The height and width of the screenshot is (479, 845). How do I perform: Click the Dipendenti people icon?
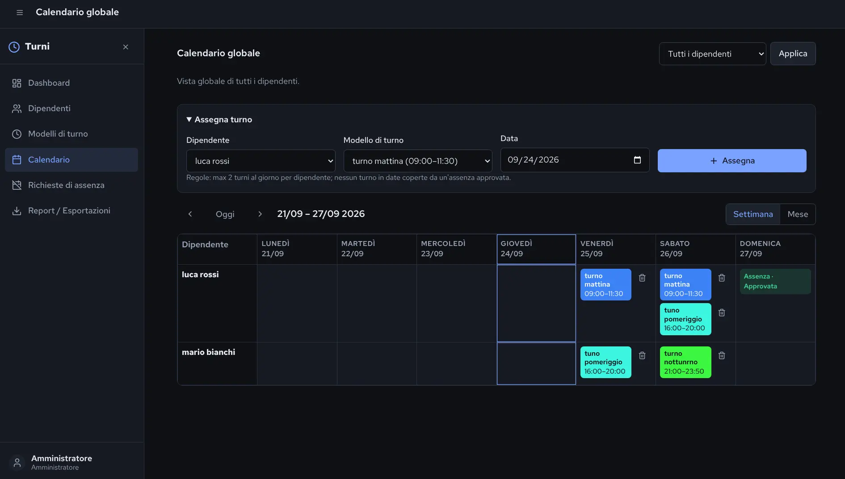(x=17, y=108)
